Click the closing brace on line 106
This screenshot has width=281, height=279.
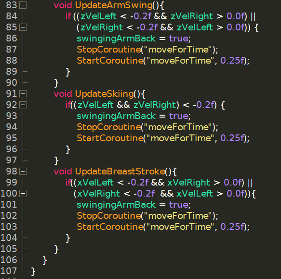click(45, 261)
